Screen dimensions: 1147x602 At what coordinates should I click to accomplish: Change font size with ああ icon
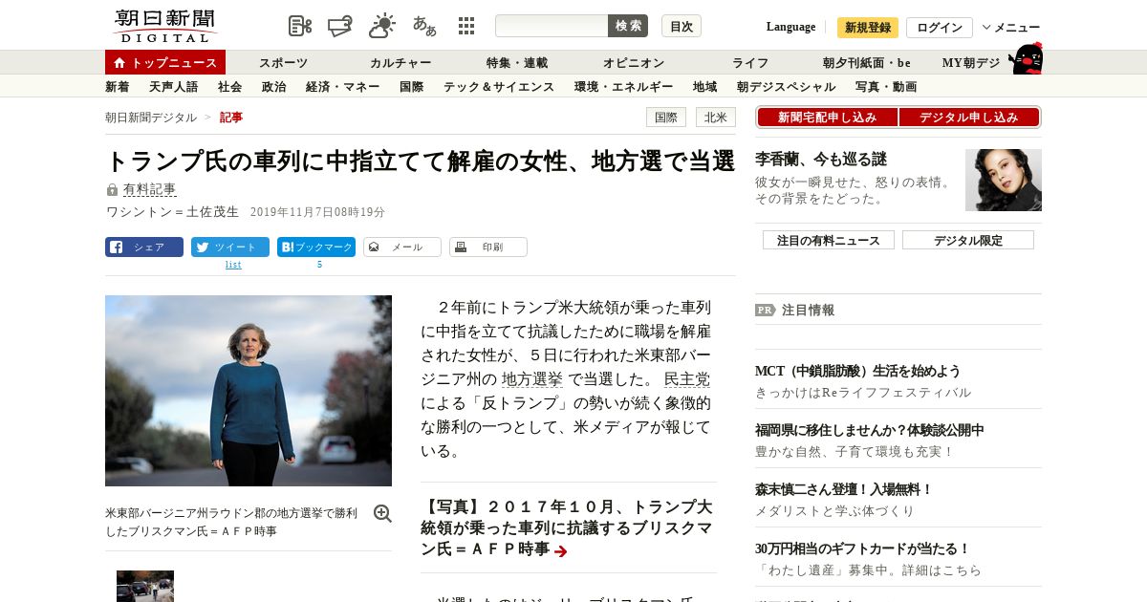coord(424,26)
